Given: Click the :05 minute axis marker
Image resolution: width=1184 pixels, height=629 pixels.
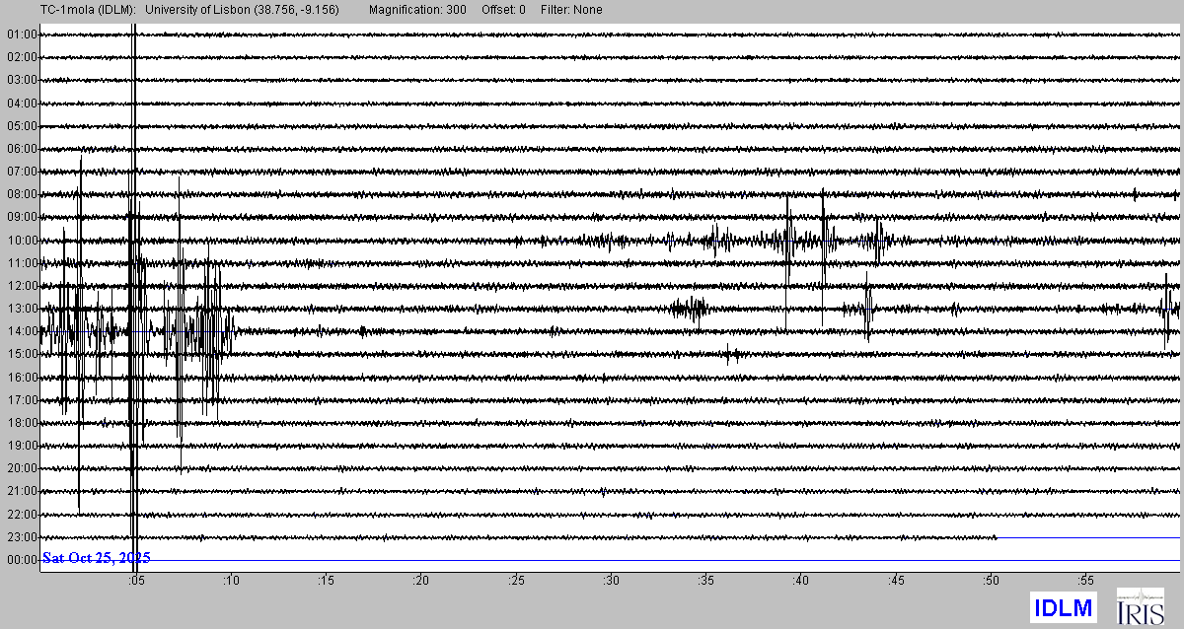Looking at the screenshot, I should [136, 580].
